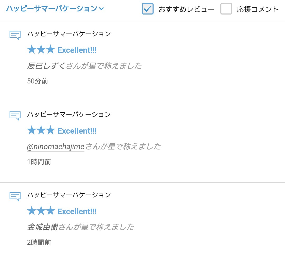The image size is (285, 263).
Task: Click the three stars in @ninomaehajime's review
Action: click(41, 130)
